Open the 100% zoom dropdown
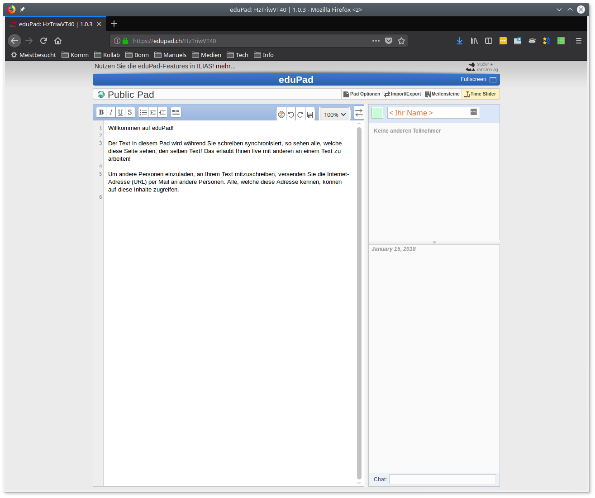 [335, 115]
